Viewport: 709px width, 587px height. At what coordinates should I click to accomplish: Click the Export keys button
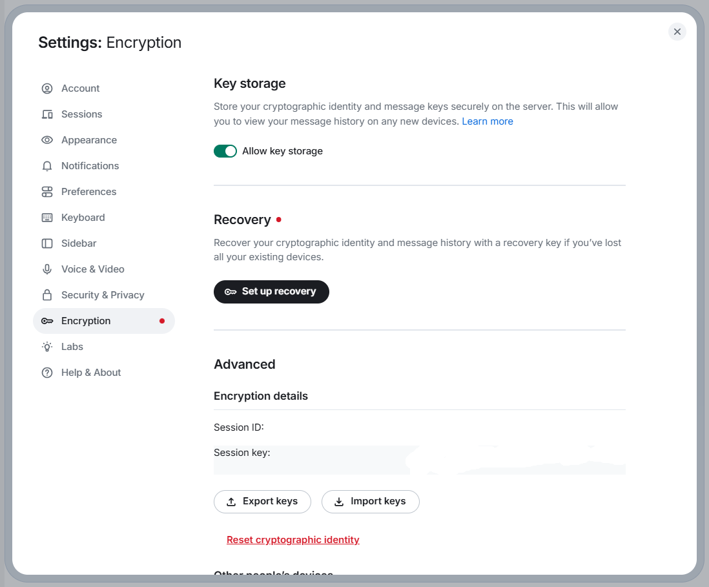click(x=262, y=502)
